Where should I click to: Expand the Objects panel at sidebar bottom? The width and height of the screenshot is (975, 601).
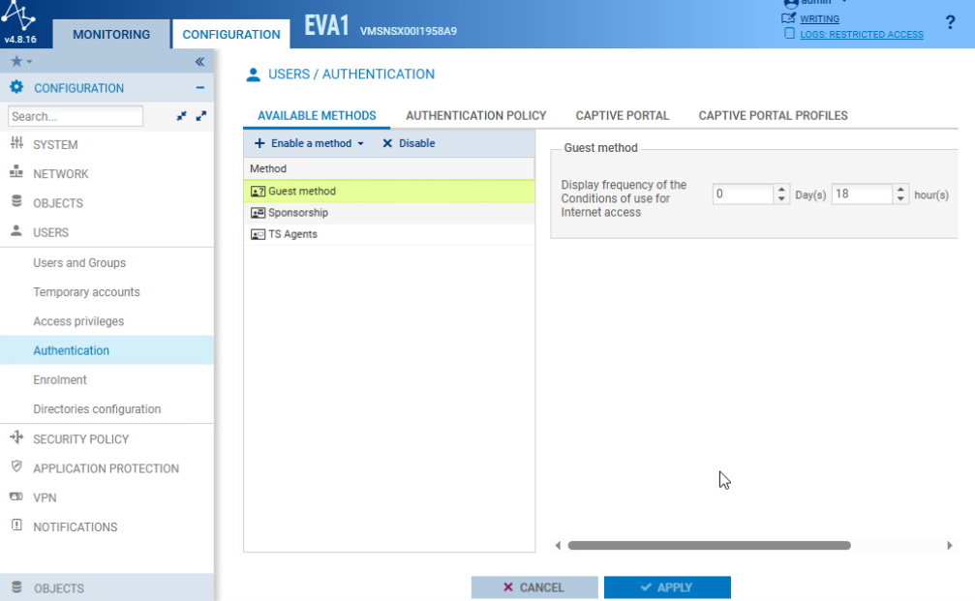(107, 587)
